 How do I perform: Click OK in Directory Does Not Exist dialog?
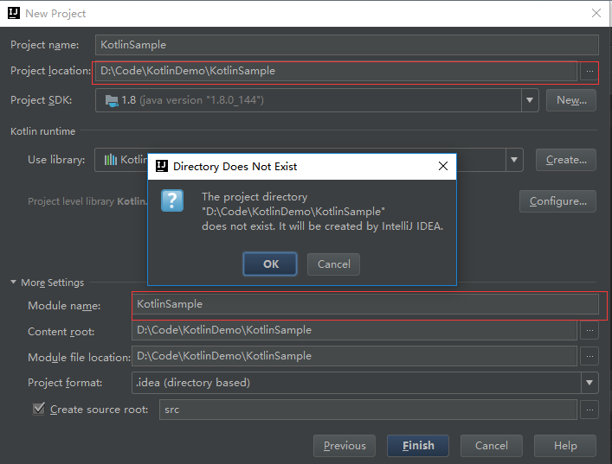coord(270,264)
